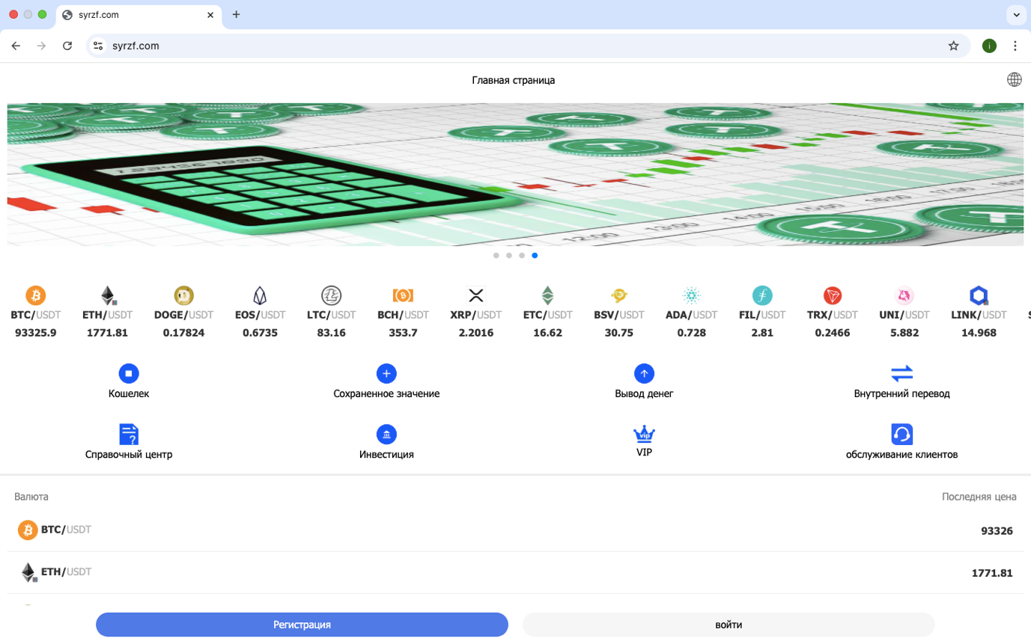Switch to the syrzf.com browser tab

coord(135,14)
